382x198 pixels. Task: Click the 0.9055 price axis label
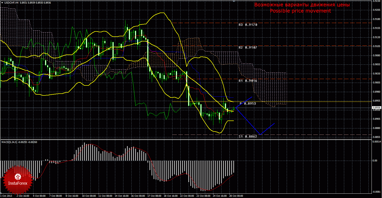point(377,64)
